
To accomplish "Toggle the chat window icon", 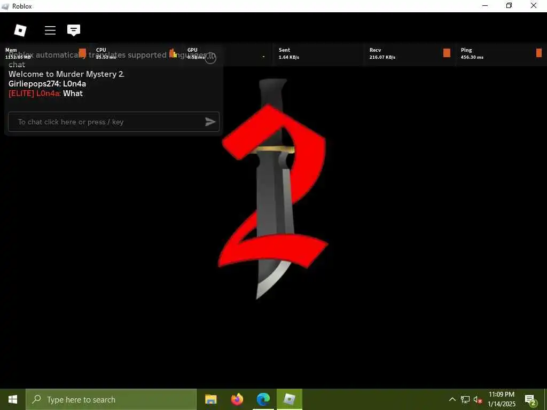I will tap(74, 30).
